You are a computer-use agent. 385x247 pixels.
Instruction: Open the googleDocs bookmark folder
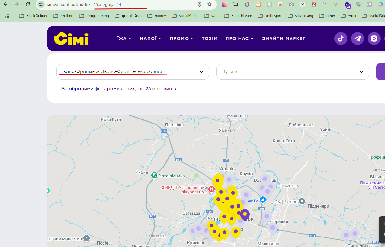point(128,16)
